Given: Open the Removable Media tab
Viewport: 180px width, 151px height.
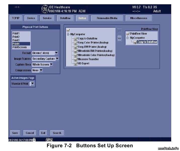Looking at the screenshot, I should click(107, 18).
